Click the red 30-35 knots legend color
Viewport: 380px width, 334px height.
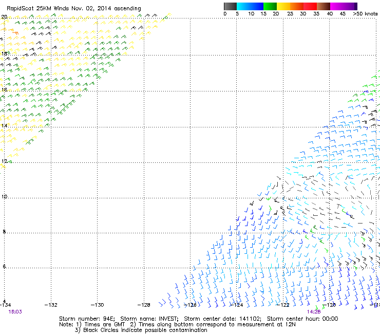(310, 6)
